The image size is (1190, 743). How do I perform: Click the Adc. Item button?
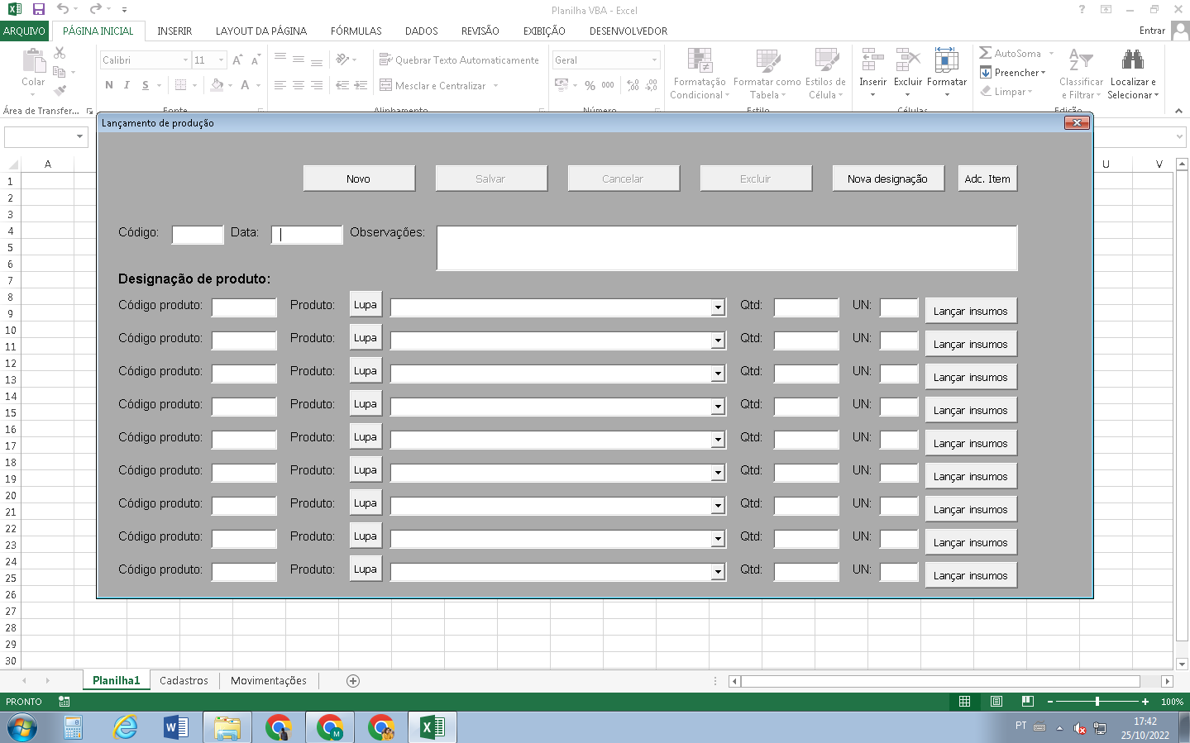pos(987,179)
